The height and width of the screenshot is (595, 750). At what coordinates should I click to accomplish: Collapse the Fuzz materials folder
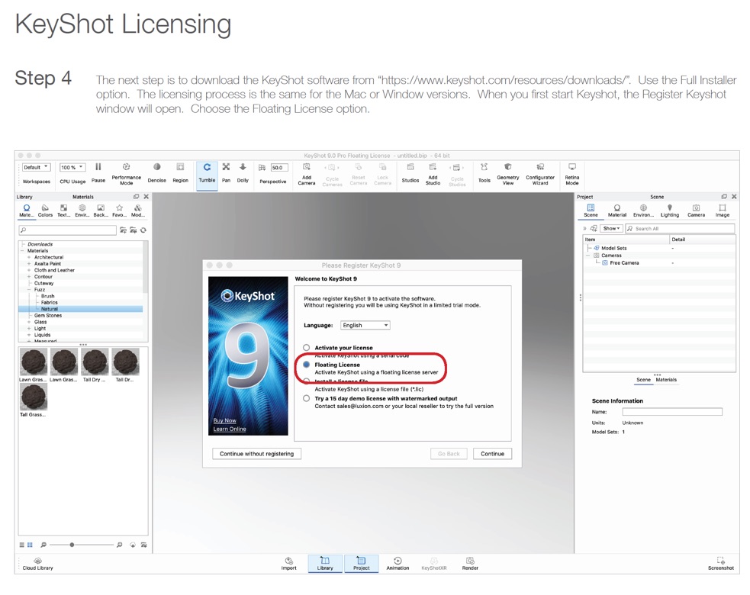click(29, 290)
